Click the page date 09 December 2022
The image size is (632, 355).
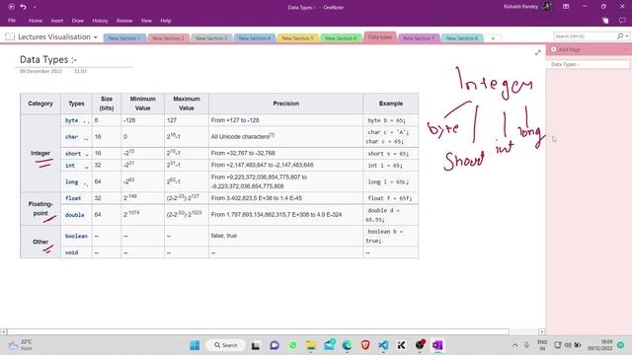pos(40,71)
